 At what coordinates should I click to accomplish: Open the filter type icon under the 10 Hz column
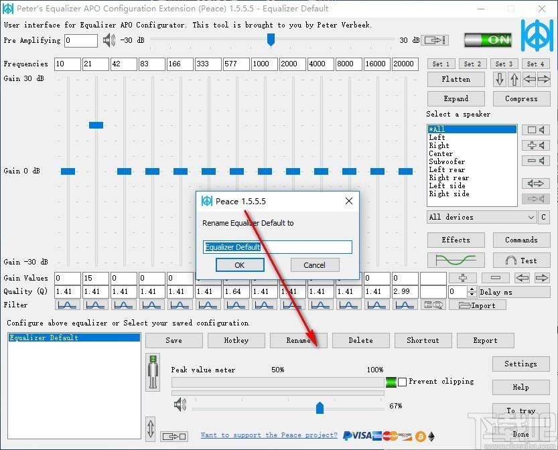click(67, 305)
